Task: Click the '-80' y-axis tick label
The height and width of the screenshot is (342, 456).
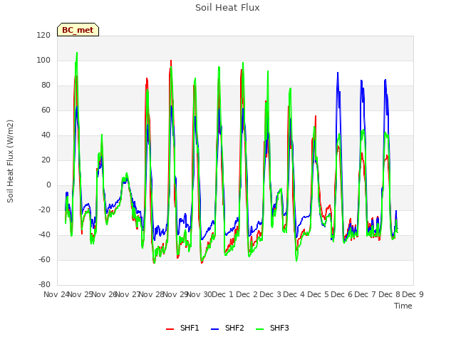Action: pyautogui.click(x=44, y=285)
